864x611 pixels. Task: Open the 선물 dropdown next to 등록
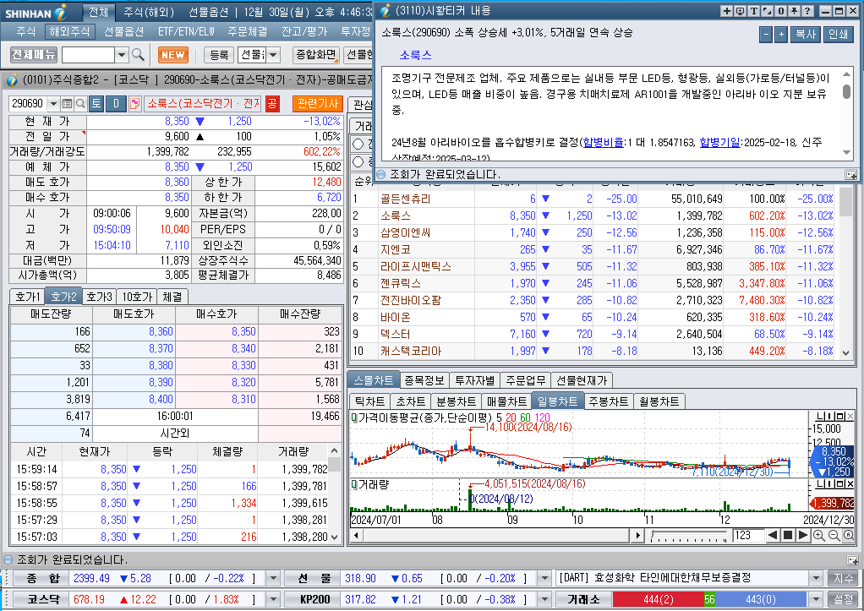(273, 55)
